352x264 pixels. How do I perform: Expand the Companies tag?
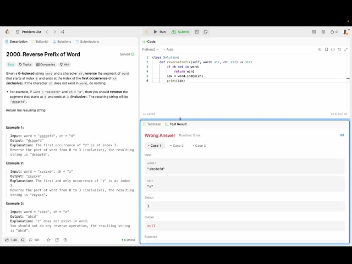click(46, 64)
